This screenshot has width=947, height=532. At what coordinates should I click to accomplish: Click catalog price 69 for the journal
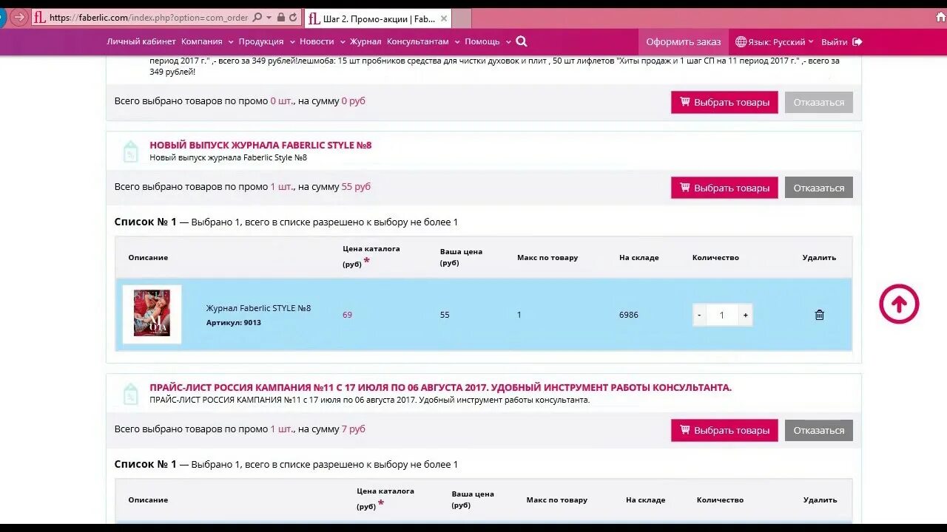coord(347,315)
